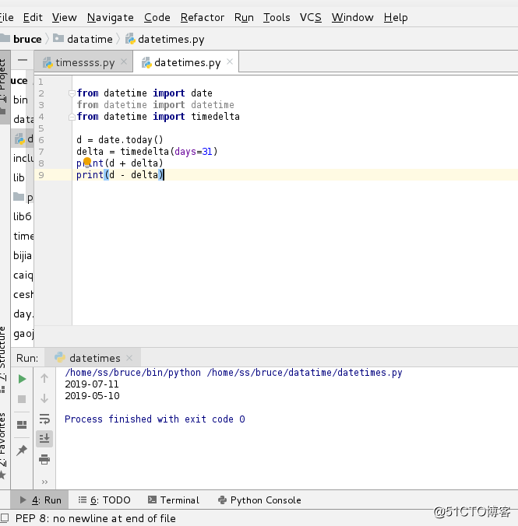Click on the code line d = date.today()
This screenshot has width=518, height=526.
click(120, 140)
